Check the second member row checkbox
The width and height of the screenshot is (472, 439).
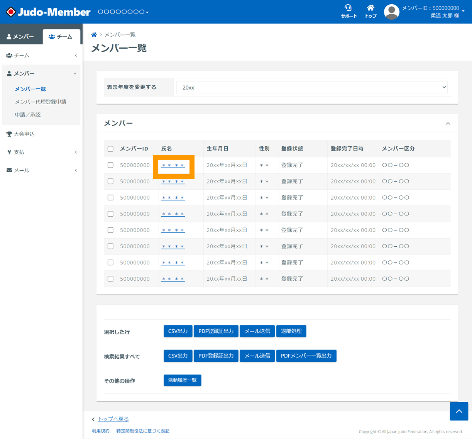point(110,181)
